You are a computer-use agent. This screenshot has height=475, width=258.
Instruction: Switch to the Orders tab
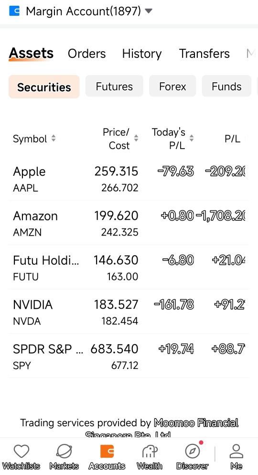pos(86,54)
